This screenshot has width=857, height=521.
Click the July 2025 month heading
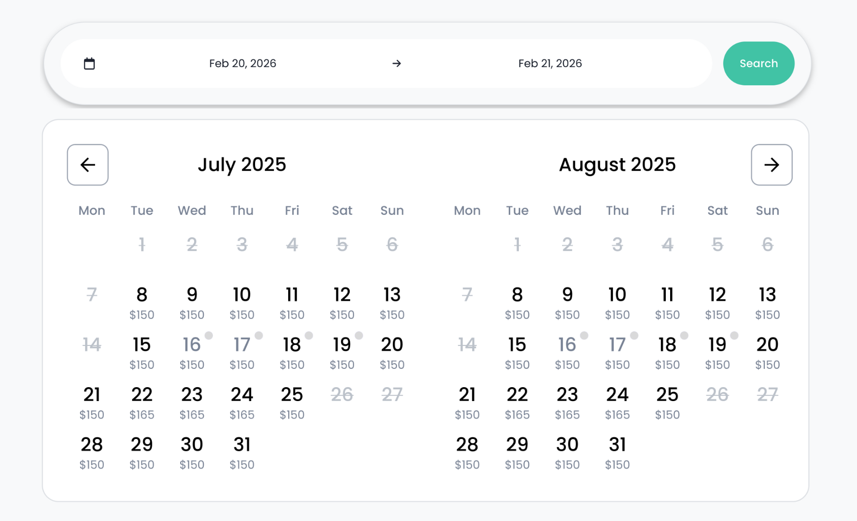[x=242, y=165]
